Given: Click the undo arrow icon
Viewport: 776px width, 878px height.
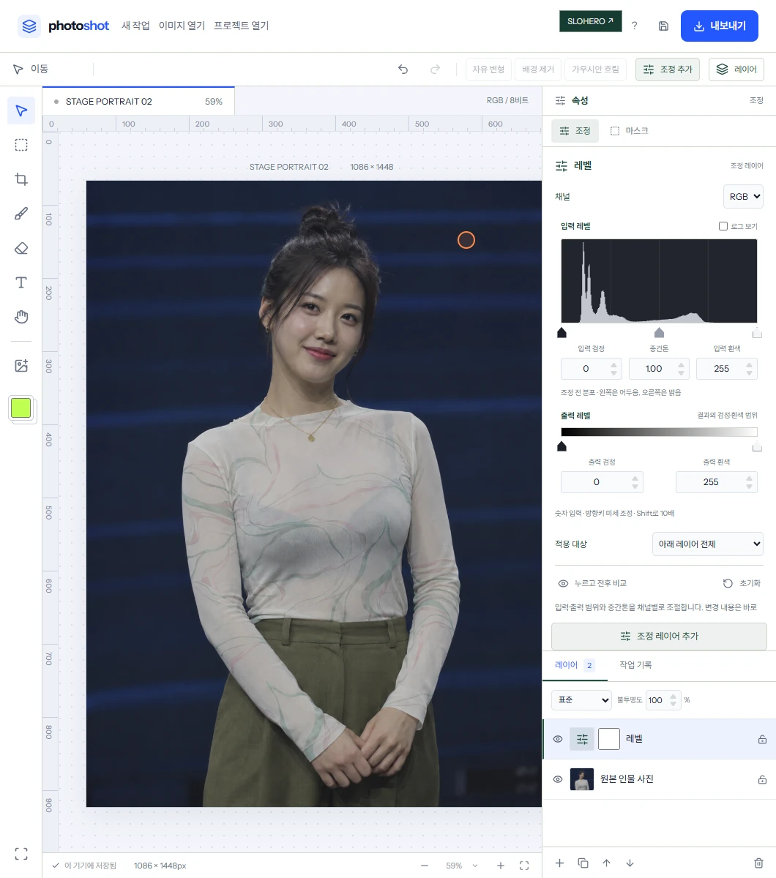Looking at the screenshot, I should pos(403,70).
